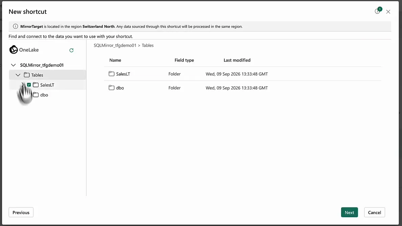
Task: Sort by the Field type column header
Action: tap(184, 60)
